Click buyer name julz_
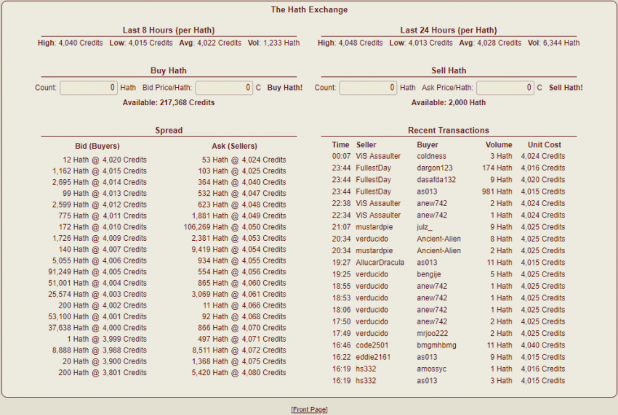Image resolution: width=618 pixels, height=415 pixels. [425, 227]
